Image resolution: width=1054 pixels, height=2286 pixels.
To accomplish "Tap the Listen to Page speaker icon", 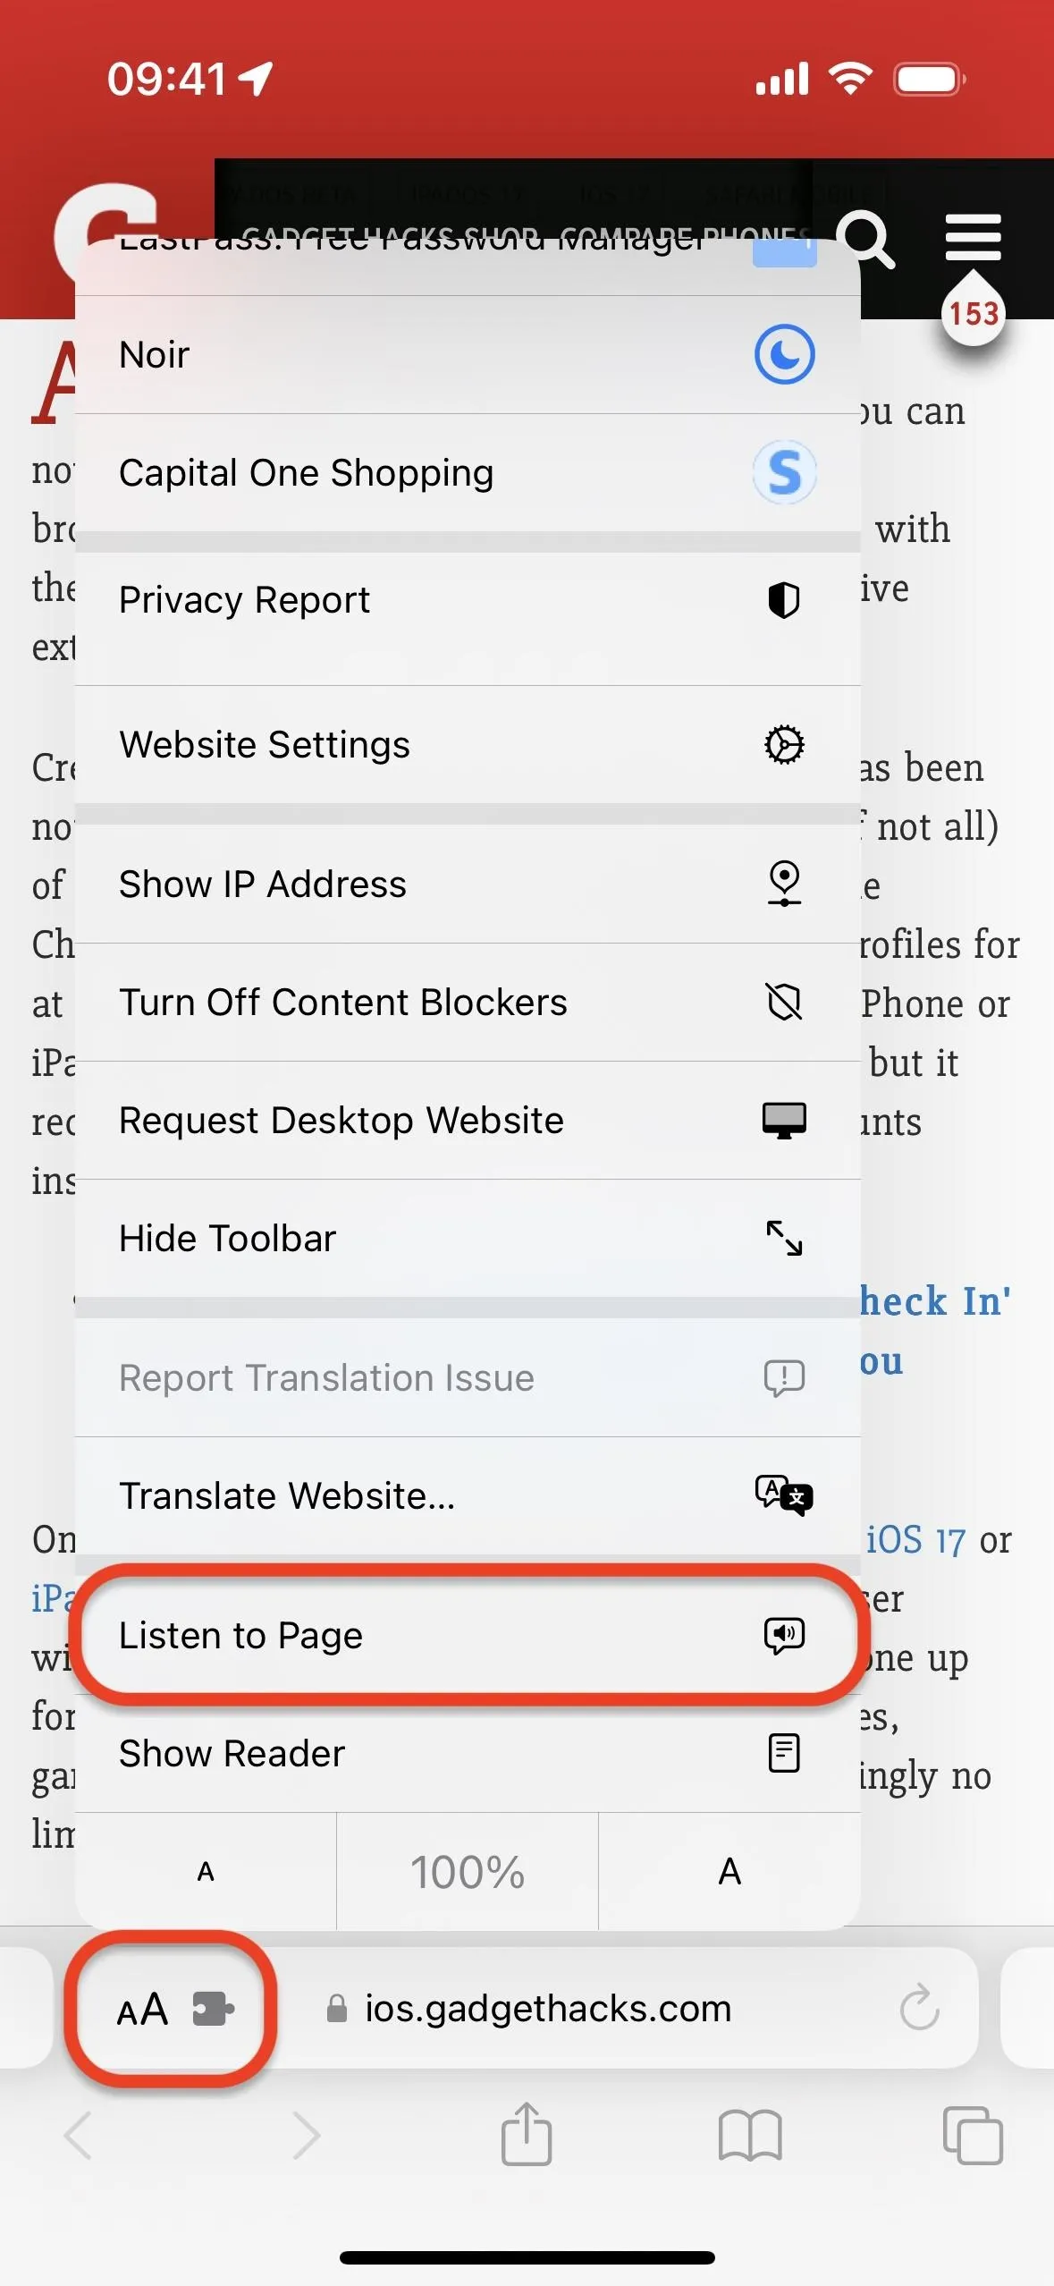I will [x=784, y=1636].
